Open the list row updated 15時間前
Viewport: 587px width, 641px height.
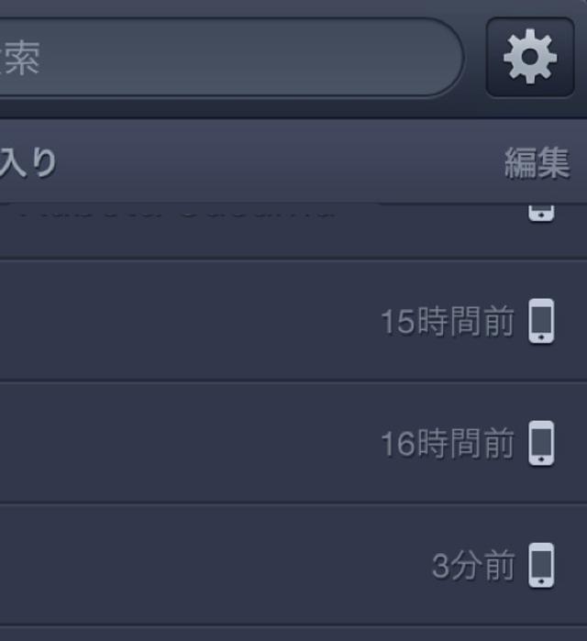coord(293,321)
